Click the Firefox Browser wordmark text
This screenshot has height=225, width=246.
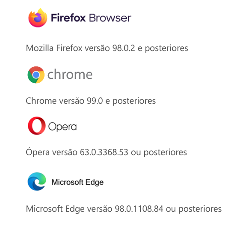click(91, 18)
